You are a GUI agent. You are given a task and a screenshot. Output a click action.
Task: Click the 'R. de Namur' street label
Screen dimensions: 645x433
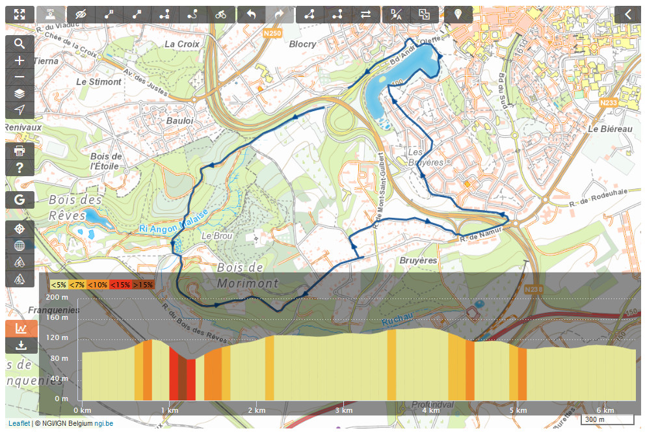481,235
